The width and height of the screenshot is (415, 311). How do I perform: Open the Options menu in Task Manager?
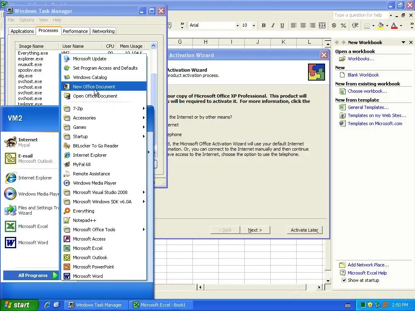(x=26, y=20)
